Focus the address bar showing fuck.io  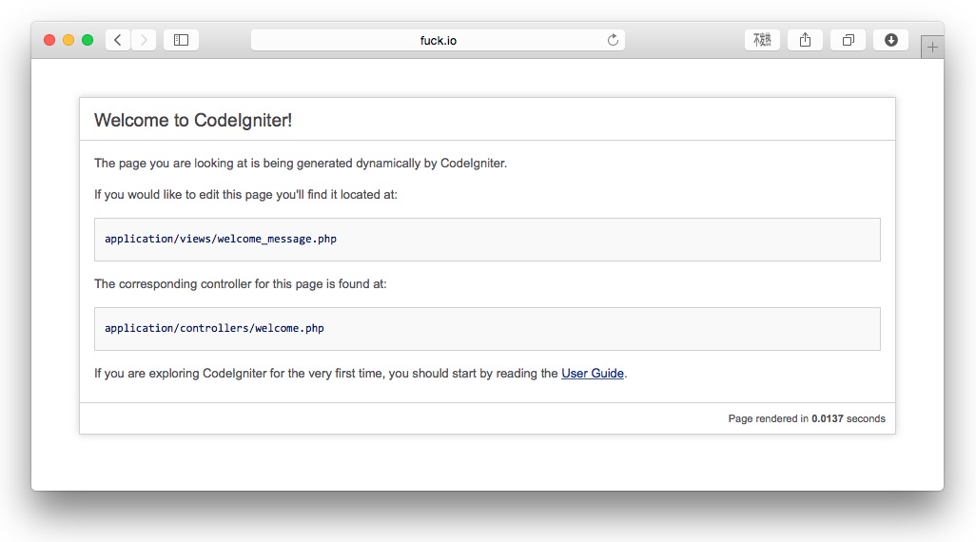438,40
